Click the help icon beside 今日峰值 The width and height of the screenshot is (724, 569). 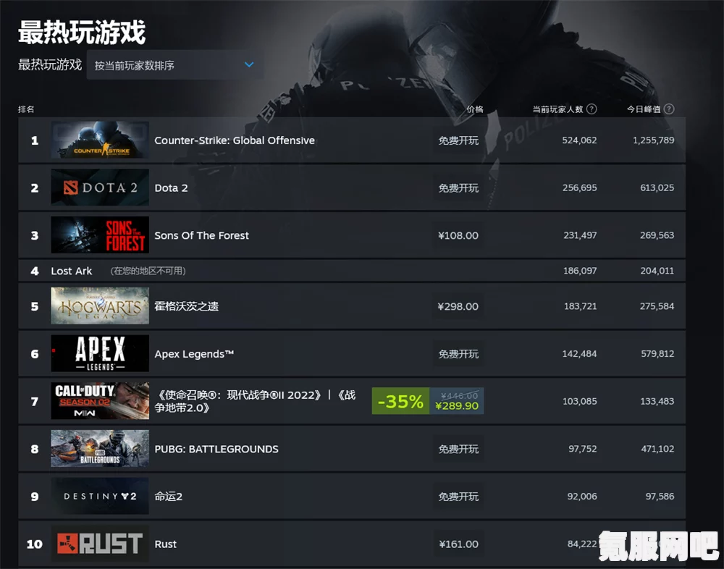(x=668, y=109)
